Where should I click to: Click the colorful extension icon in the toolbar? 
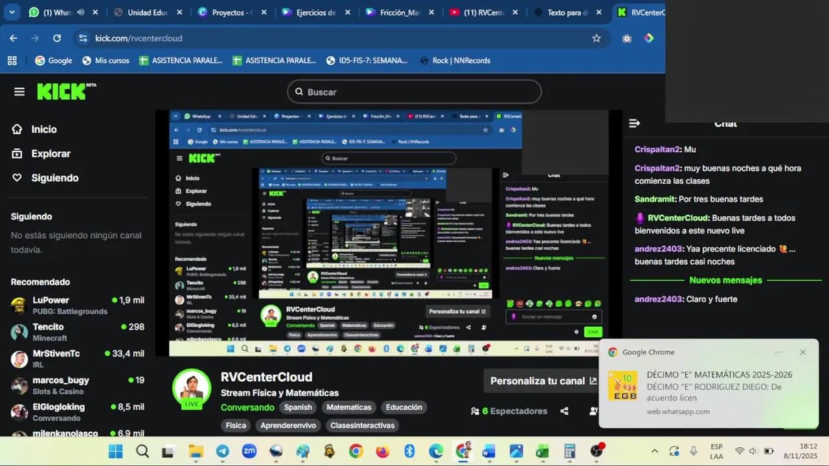click(x=648, y=38)
